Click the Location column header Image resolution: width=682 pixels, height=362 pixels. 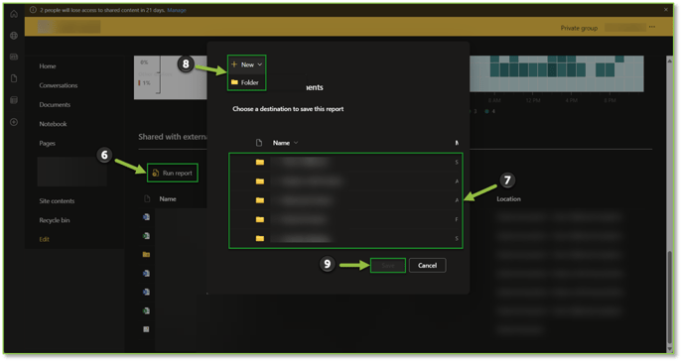pos(508,199)
